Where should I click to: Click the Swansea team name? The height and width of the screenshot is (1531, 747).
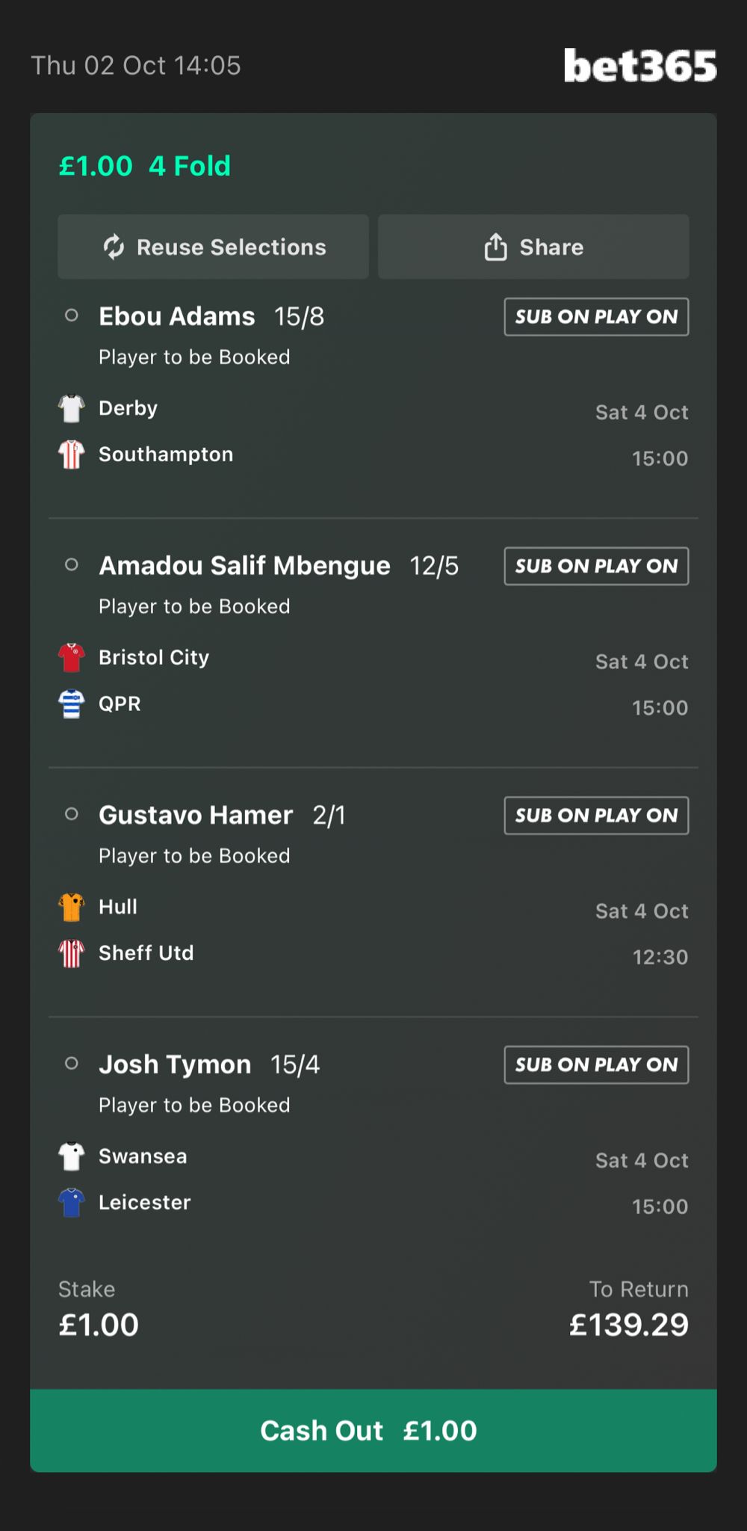[143, 1156]
